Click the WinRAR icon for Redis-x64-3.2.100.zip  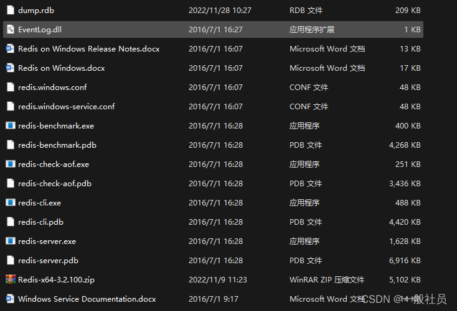(x=10, y=279)
